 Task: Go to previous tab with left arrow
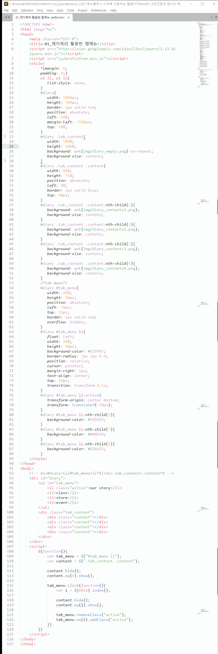6,17
